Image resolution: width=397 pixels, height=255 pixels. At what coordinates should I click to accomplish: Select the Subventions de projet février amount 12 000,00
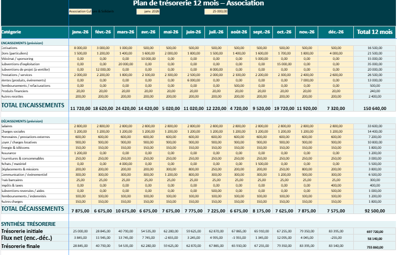click(x=102, y=70)
